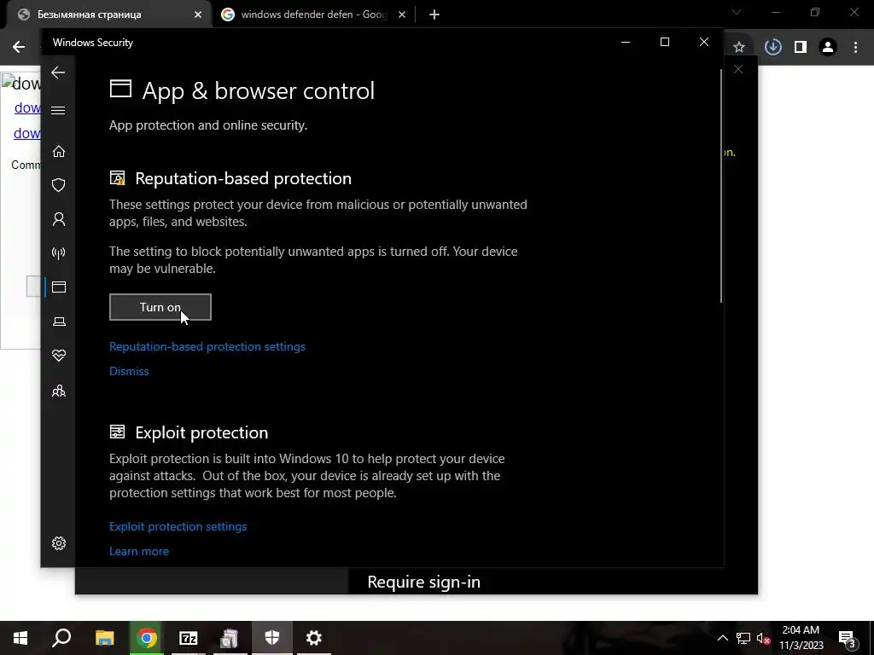Open Virus & threat protection shield icon

59,185
